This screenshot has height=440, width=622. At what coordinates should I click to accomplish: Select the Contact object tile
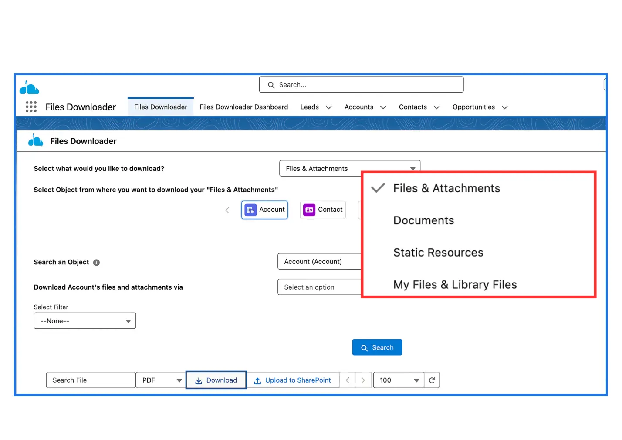coord(323,210)
